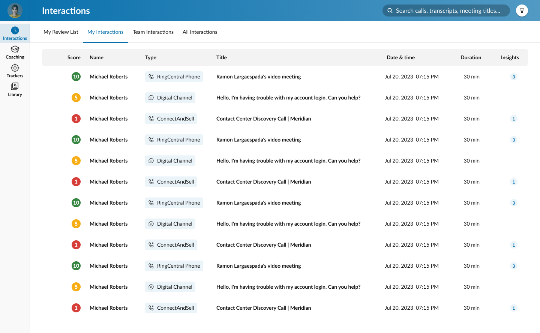
Task: Open the Coaching section in the sidebar
Action: click(x=15, y=52)
